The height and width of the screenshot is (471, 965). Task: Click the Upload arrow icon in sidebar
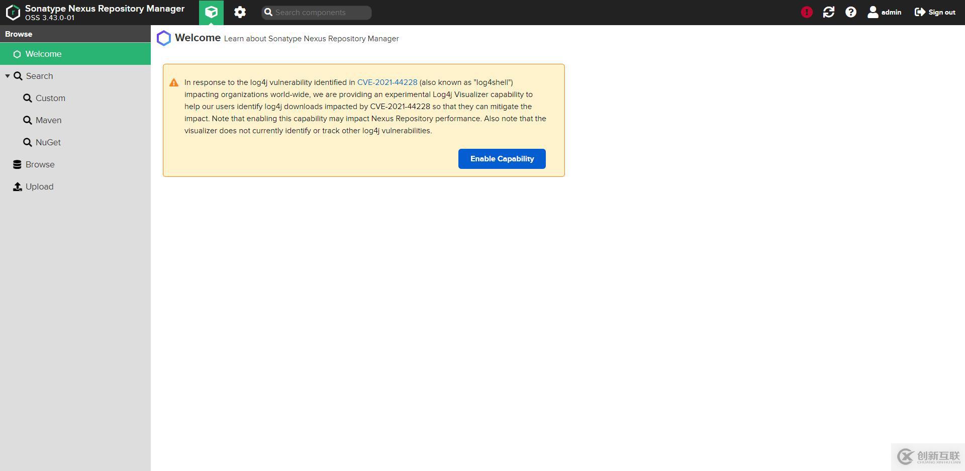pyautogui.click(x=17, y=186)
